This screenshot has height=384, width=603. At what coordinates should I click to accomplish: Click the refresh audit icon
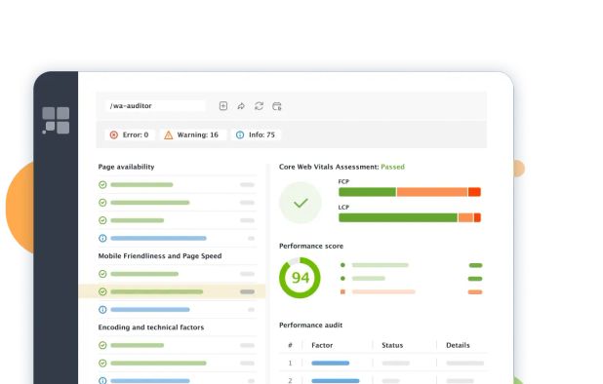[x=259, y=106]
